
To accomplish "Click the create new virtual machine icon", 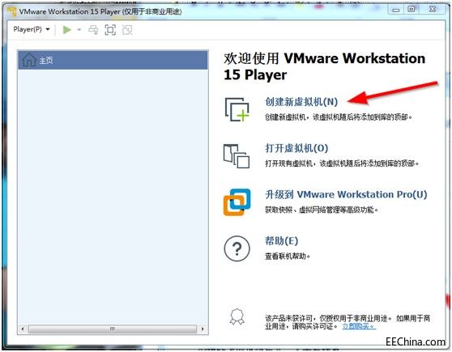I will [x=237, y=109].
